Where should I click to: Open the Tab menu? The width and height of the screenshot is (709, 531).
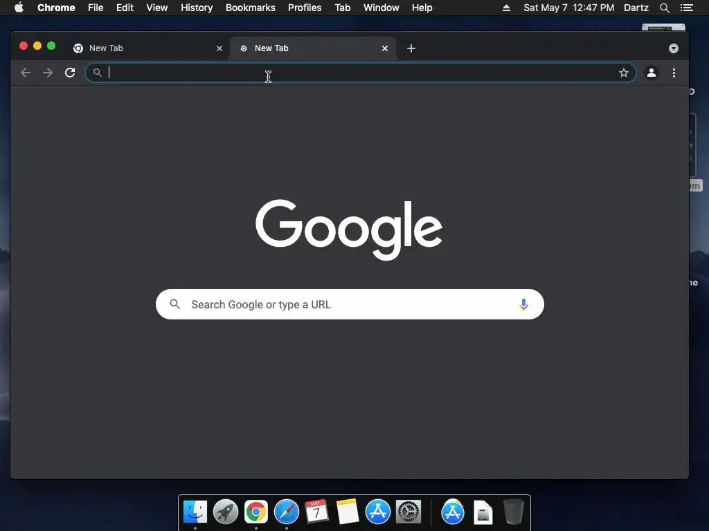343,8
